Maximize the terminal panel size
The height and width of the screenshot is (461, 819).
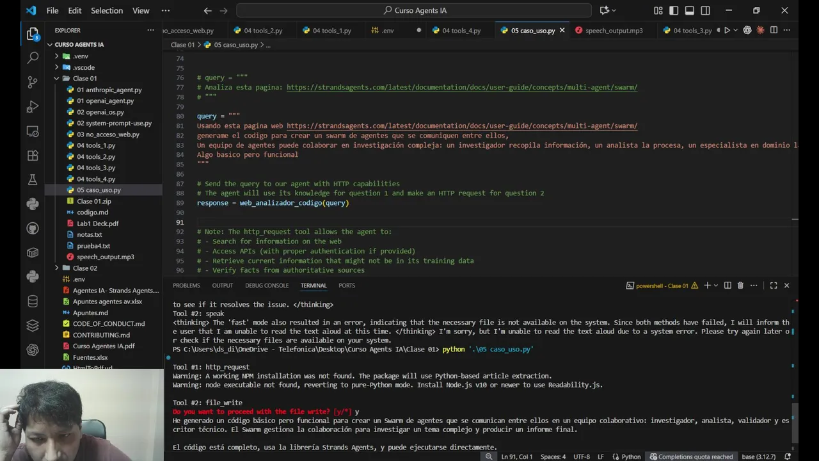click(x=774, y=286)
